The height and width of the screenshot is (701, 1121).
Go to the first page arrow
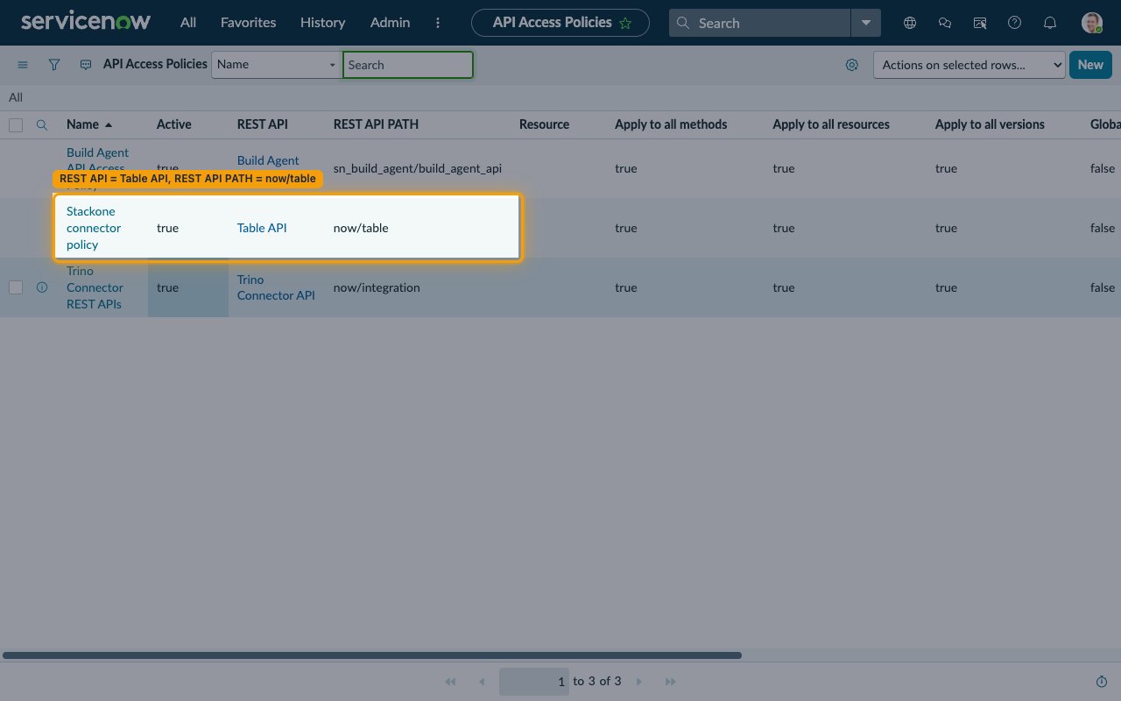450,682
